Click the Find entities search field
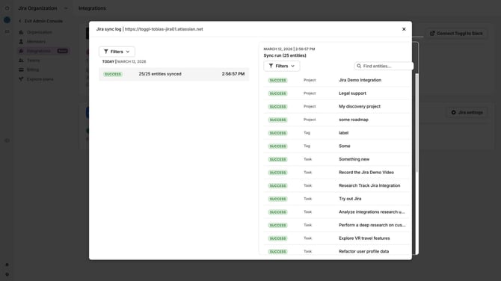Viewport: 501px width, 281px height. 384,66
